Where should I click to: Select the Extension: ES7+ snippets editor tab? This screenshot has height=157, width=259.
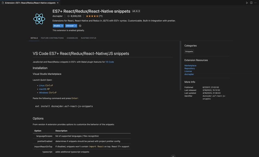point(30,3)
